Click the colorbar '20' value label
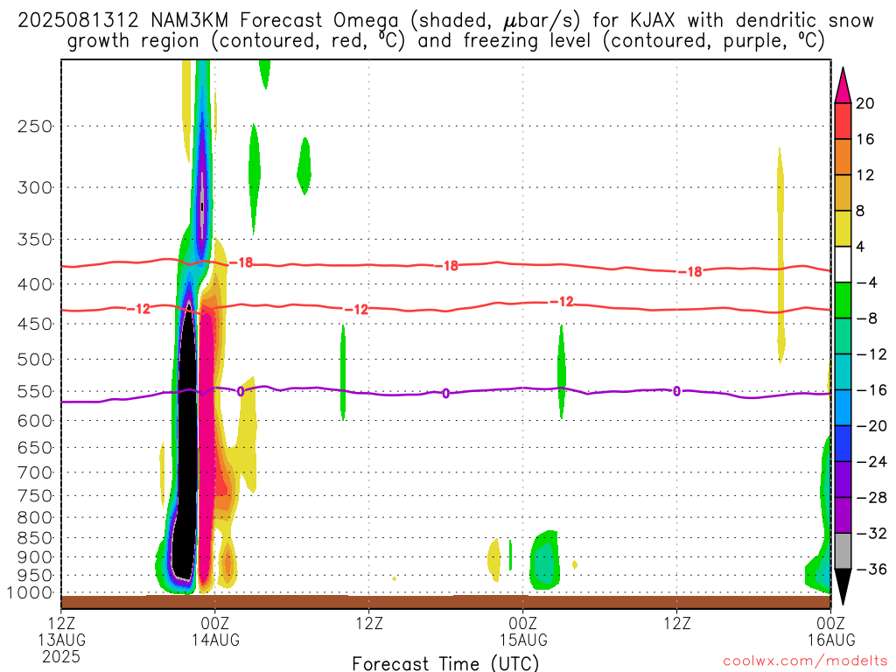Image resolution: width=896 pixels, height=672 pixels. (865, 103)
